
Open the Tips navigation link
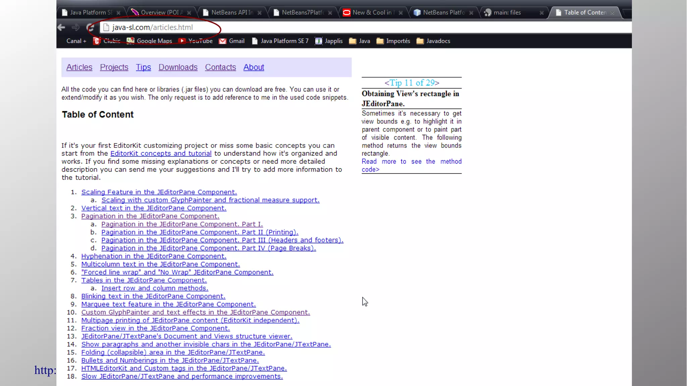click(x=143, y=67)
